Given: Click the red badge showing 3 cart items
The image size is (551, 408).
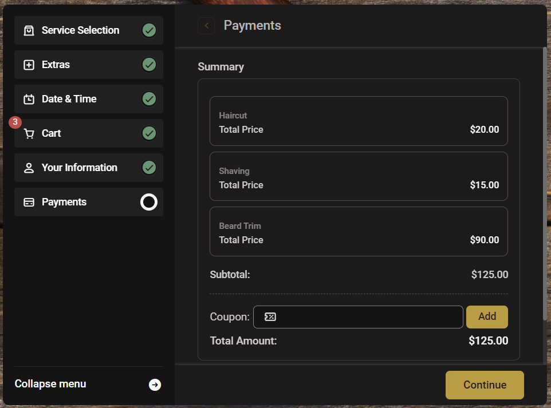Looking at the screenshot, I should point(14,122).
